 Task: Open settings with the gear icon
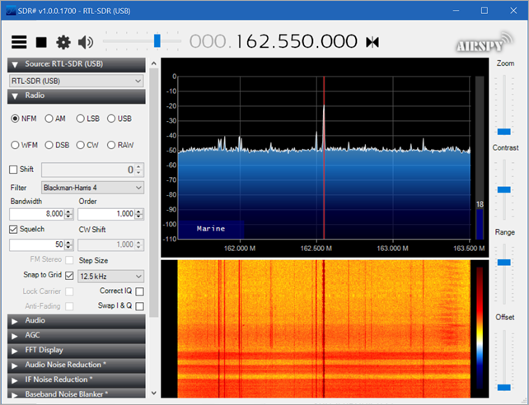click(63, 42)
